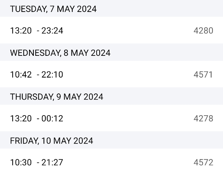Select start time 10:42

point(21,75)
